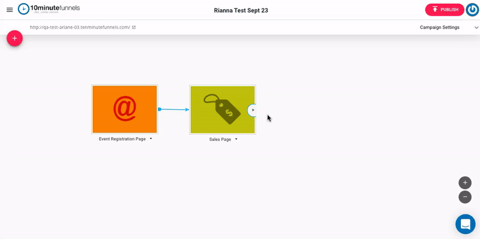This screenshot has width=480, height=239.
Task: Click the Event Registration Page output connector dot
Action: [160, 109]
